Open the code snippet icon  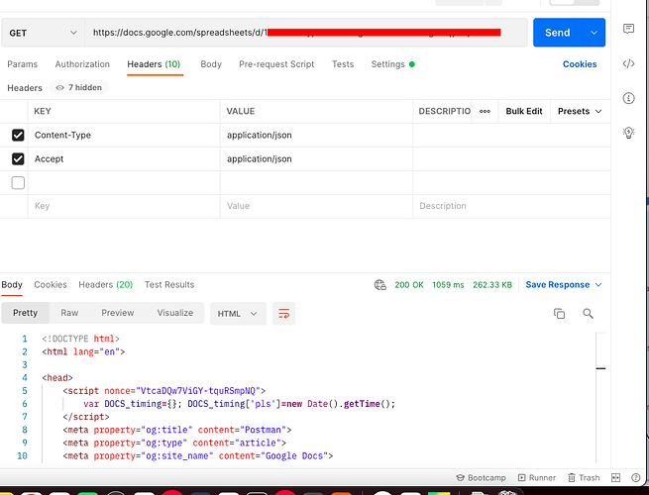pos(628,63)
